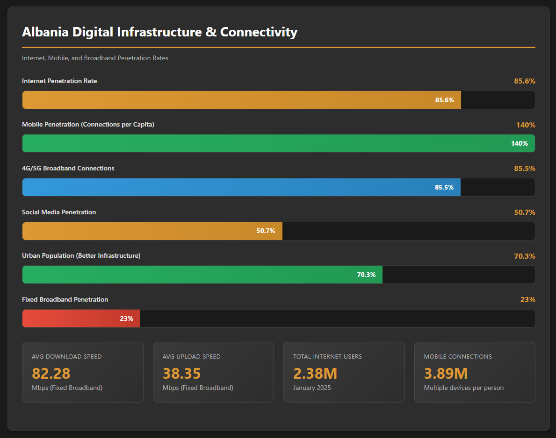Click the Mobile Penetration (Connections per Capita) label
Viewport: 556px width, 438px height.
[88, 125]
